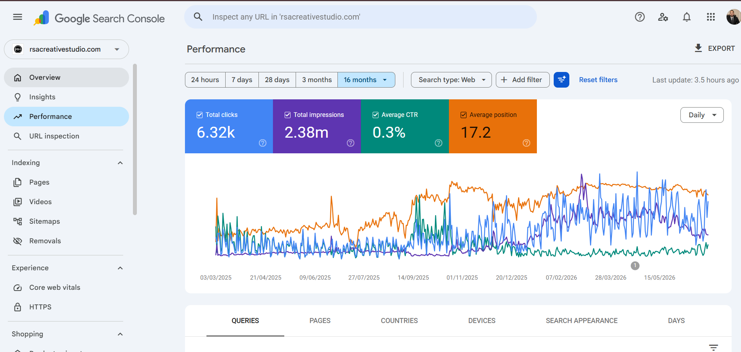Image resolution: width=741 pixels, height=352 pixels.
Task: Select the 7 days range
Action: 242,80
